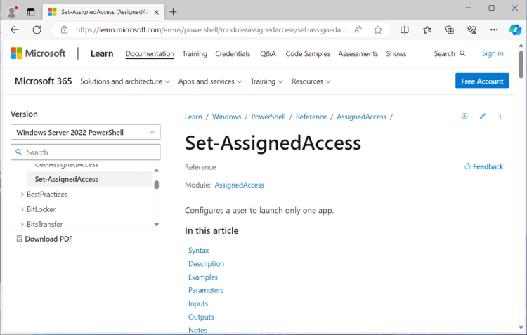
Task: Open the Credentials nav item
Action: (x=233, y=54)
